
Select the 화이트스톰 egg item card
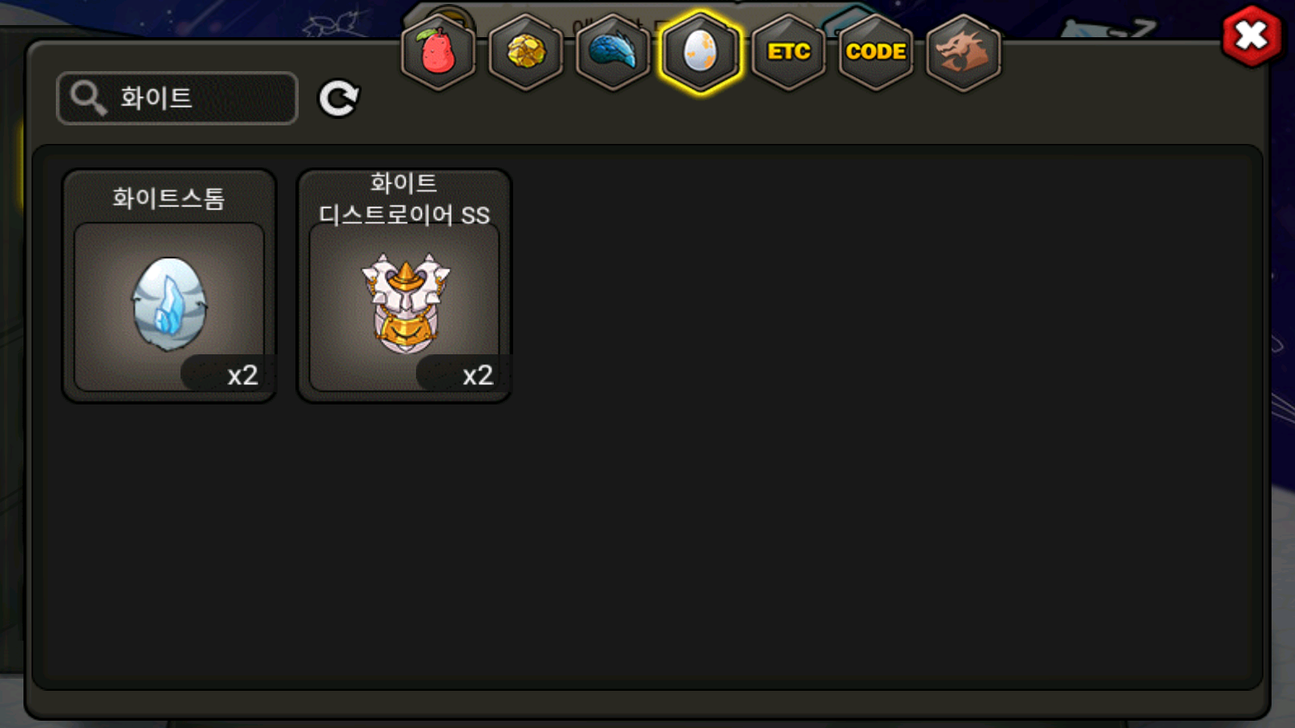[169, 286]
